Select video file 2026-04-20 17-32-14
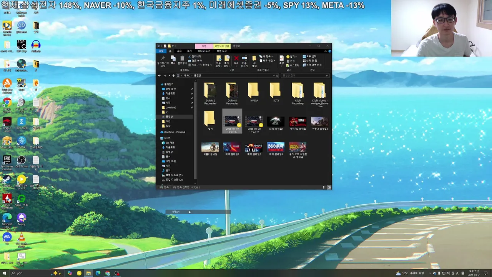 coord(254,124)
